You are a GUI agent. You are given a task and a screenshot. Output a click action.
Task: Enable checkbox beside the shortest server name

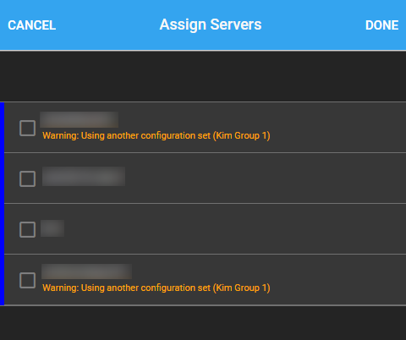pos(27,229)
